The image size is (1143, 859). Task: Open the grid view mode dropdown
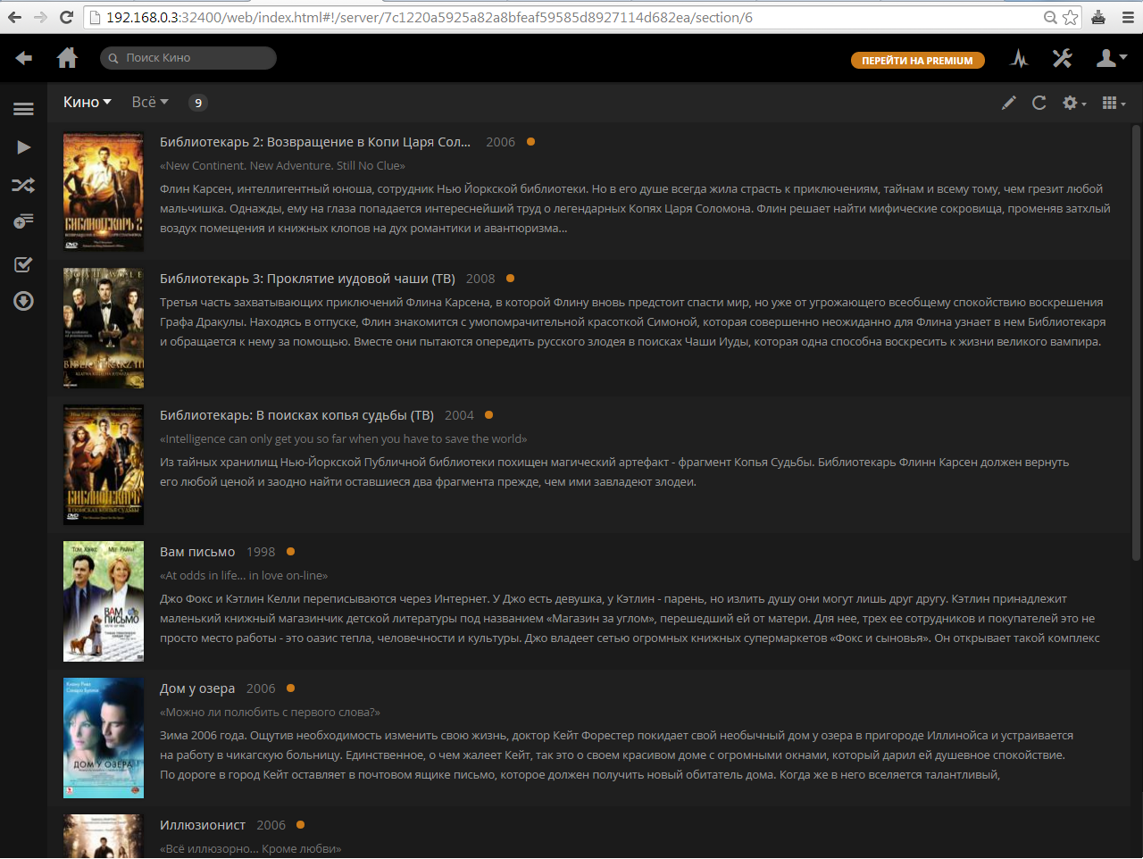tap(1114, 103)
